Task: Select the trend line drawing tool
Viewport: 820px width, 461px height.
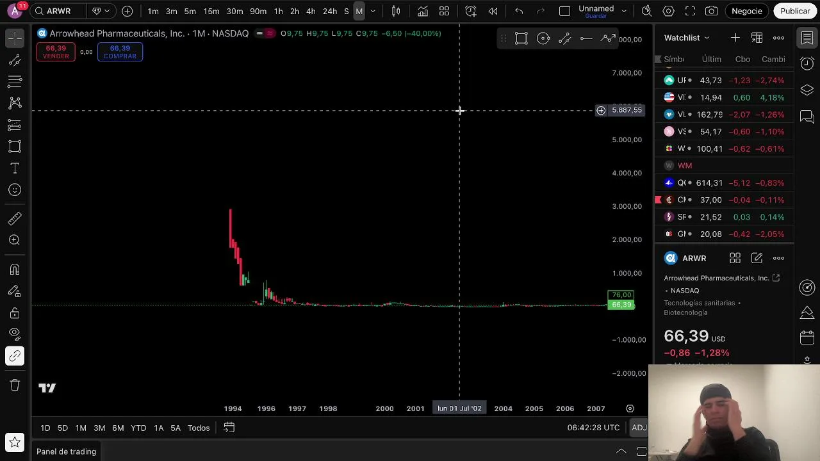Action: [15, 60]
